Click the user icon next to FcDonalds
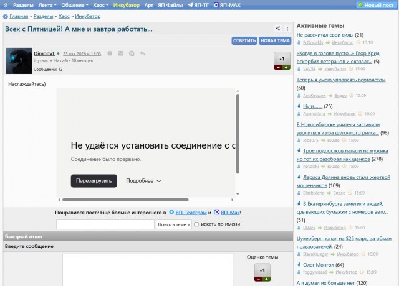This screenshot has width=399, height=286. pos(299,42)
